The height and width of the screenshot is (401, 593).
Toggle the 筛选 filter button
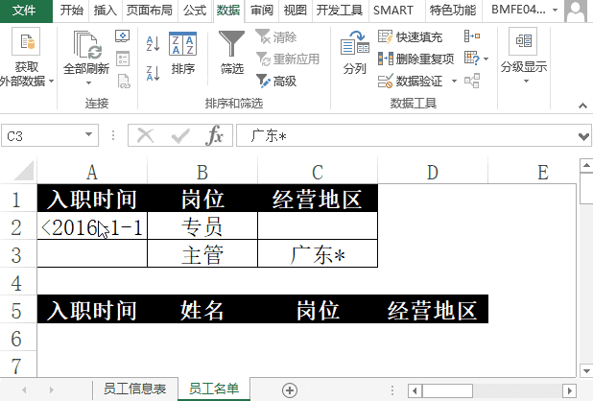pos(232,53)
